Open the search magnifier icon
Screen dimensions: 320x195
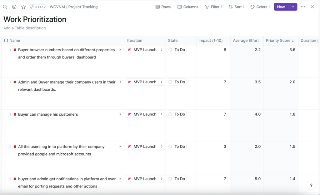[x=5, y=7]
